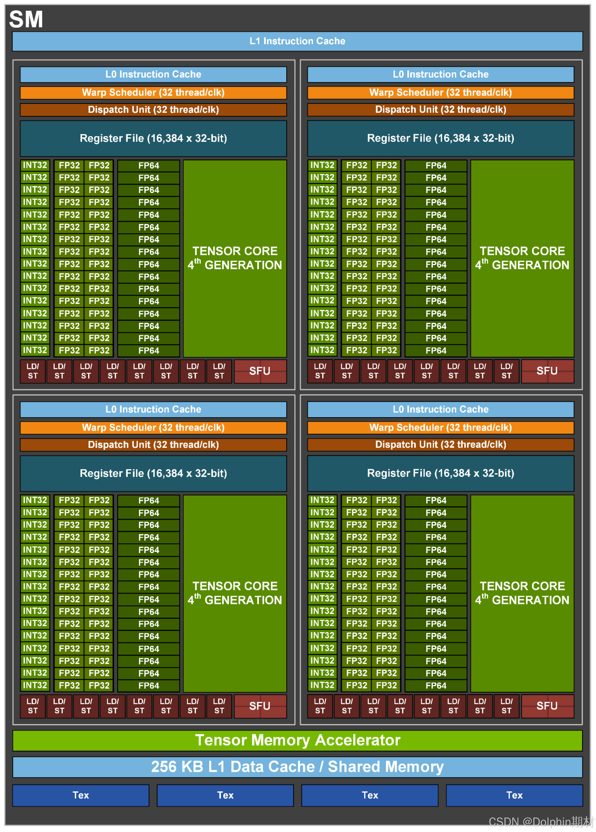Click first FP64 cell in top-right quadrant
This screenshot has height=832, width=596.
tap(436, 165)
